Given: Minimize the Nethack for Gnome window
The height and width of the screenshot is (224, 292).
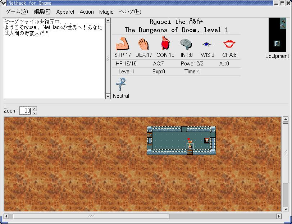Looking at the screenshot, I should pyautogui.click(x=276, y=3).
